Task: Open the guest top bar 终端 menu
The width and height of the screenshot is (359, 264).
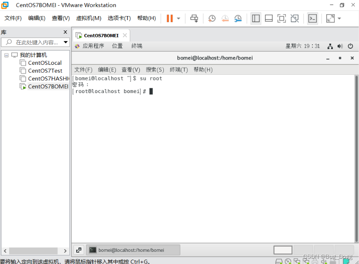Action: (137, 46)
